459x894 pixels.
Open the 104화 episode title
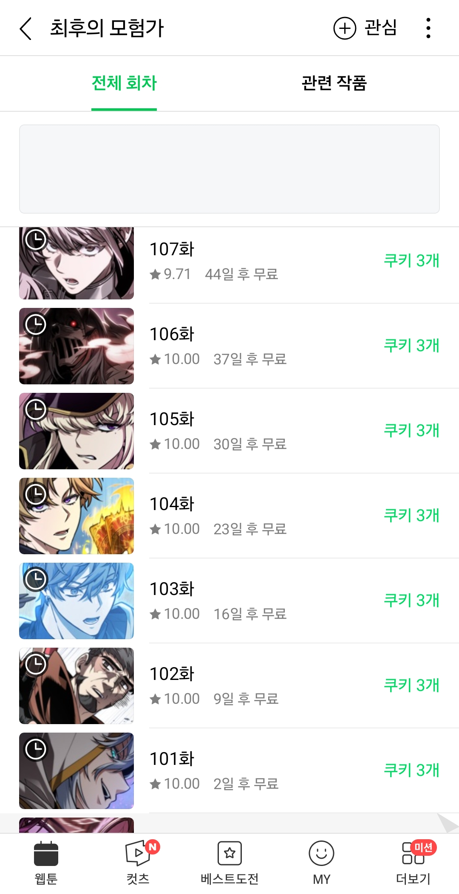coord(172,504)
